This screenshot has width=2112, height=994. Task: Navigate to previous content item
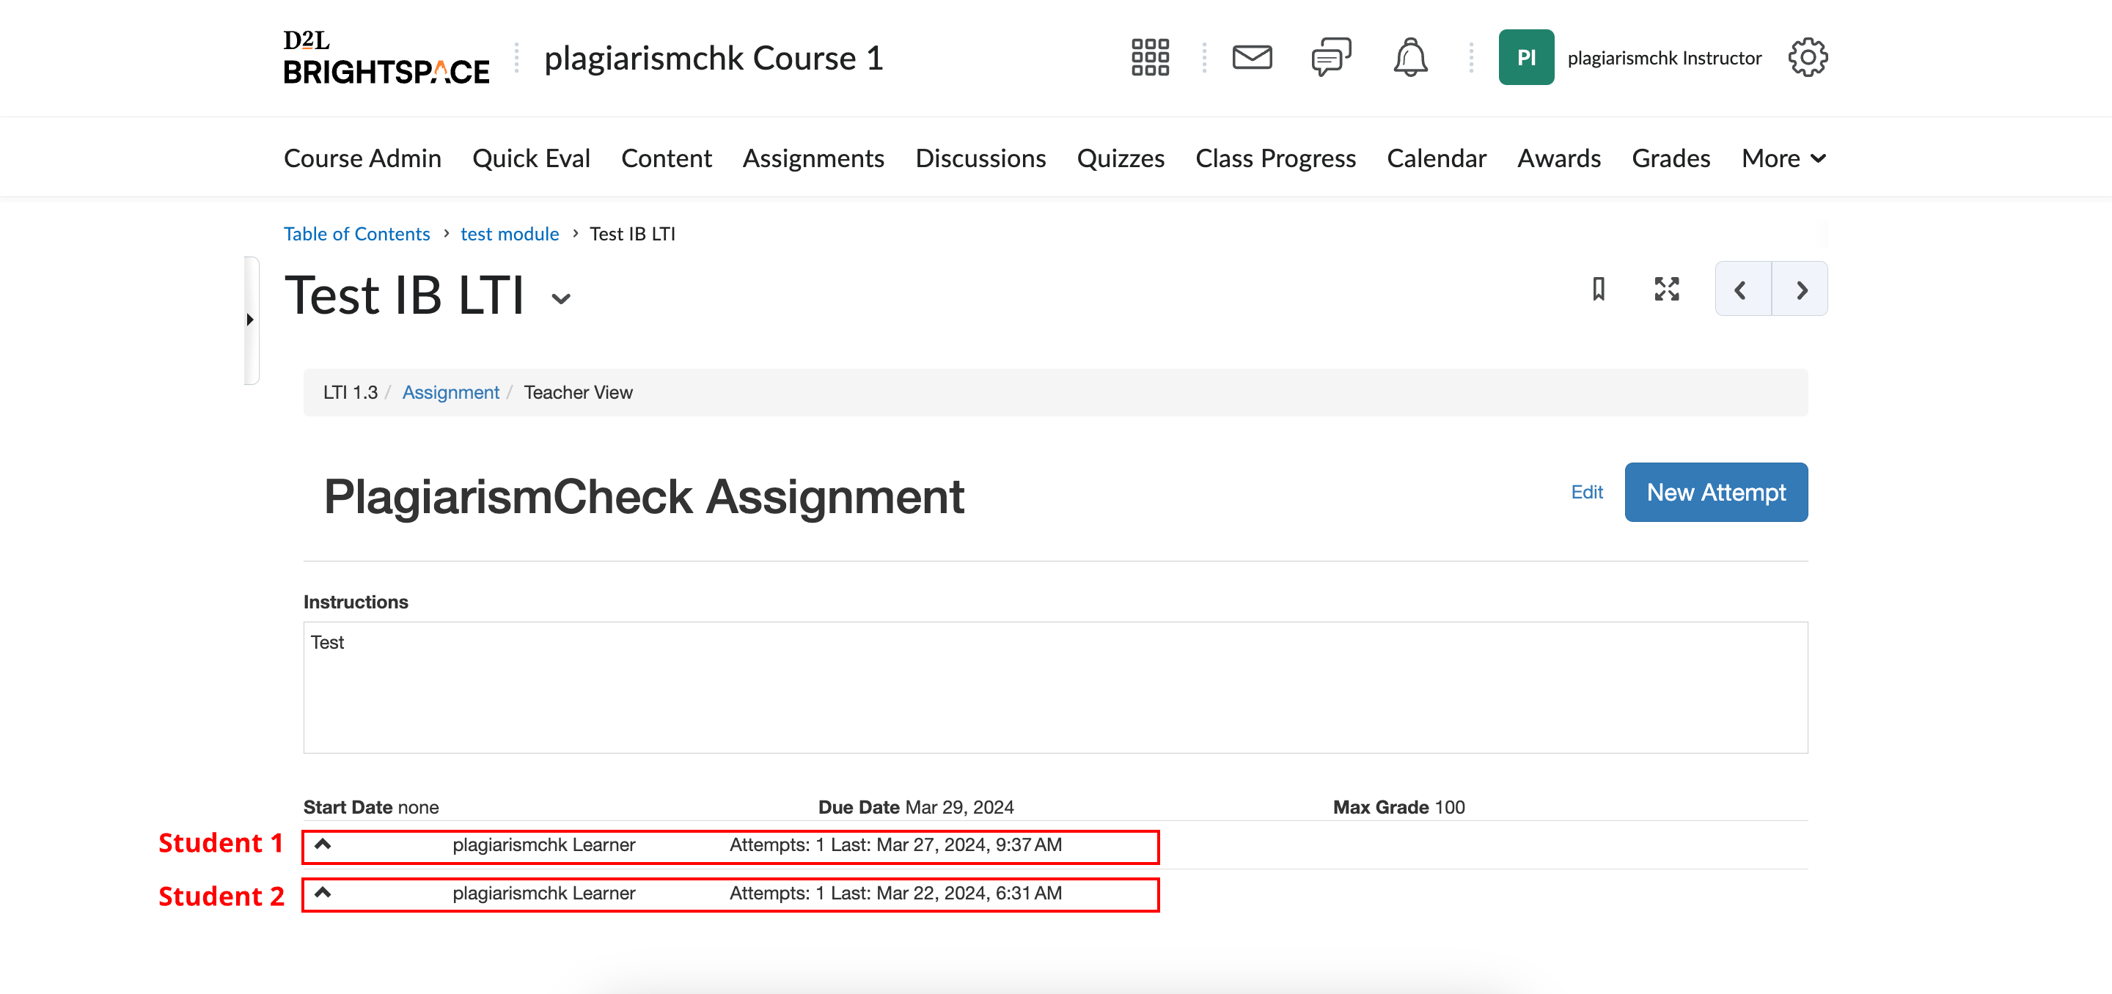(1743, 290)
